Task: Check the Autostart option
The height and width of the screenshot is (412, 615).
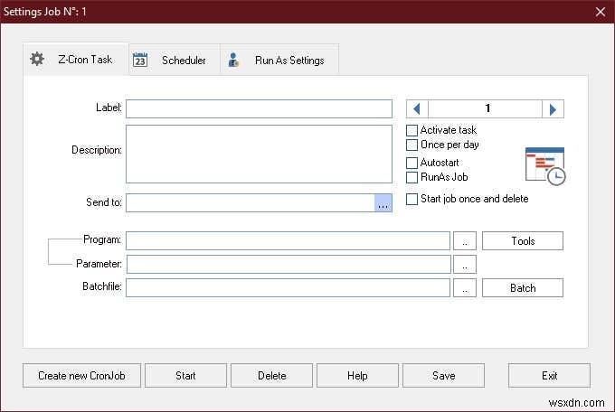Action: 412,163
